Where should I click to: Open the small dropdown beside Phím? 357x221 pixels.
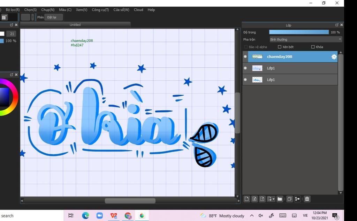tap(32, 17)
